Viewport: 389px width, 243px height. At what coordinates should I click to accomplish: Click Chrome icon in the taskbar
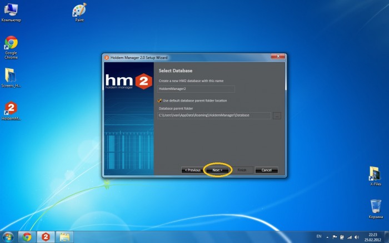click(27, 237)
